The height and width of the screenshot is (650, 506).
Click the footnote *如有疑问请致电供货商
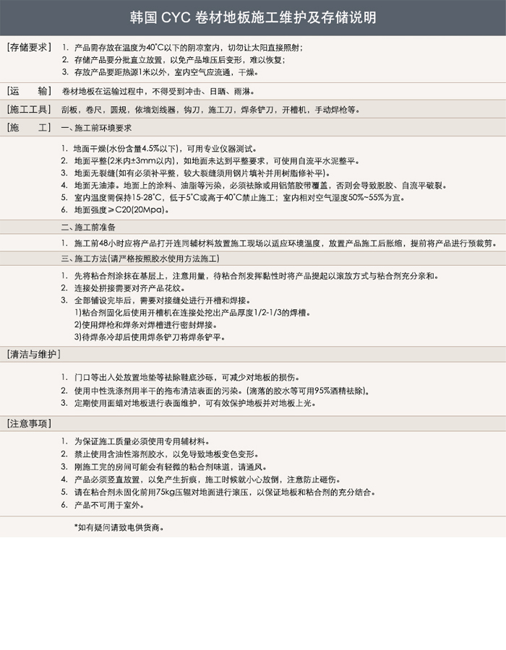click(119, 527)
